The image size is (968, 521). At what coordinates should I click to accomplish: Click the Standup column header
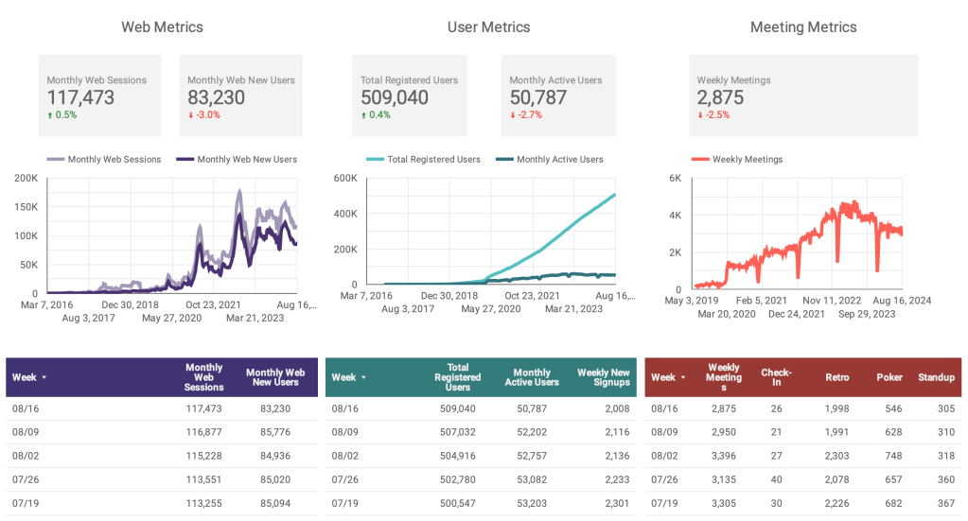point(935,377)
